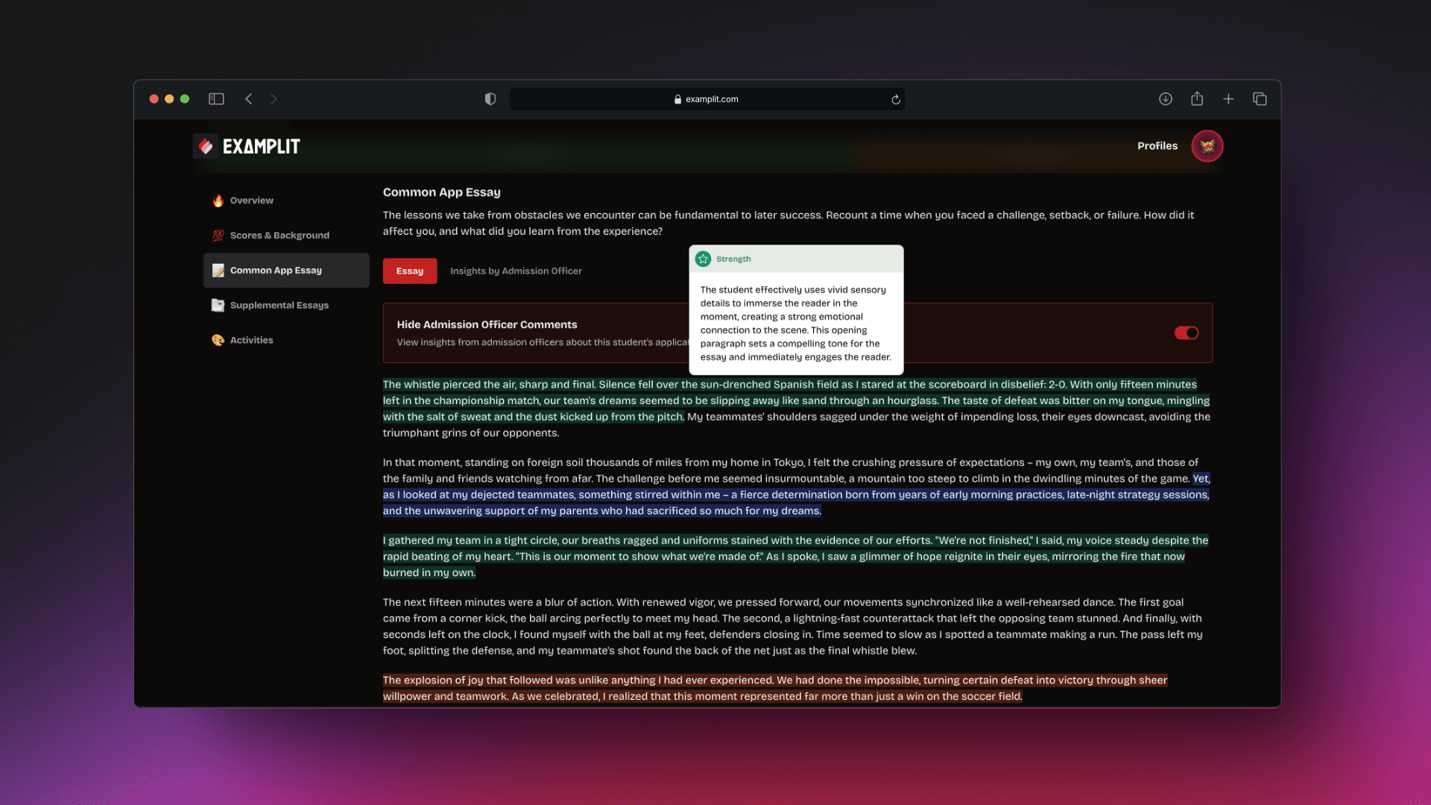Click the Strength star icon in the tooltip
Screen dimensions: 1431x805
(704, 258)
